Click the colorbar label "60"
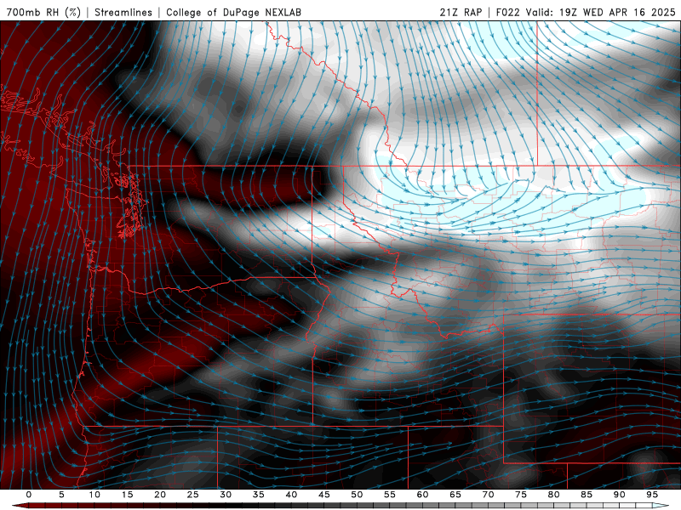681x510 pixels. (x=422, y=495)
